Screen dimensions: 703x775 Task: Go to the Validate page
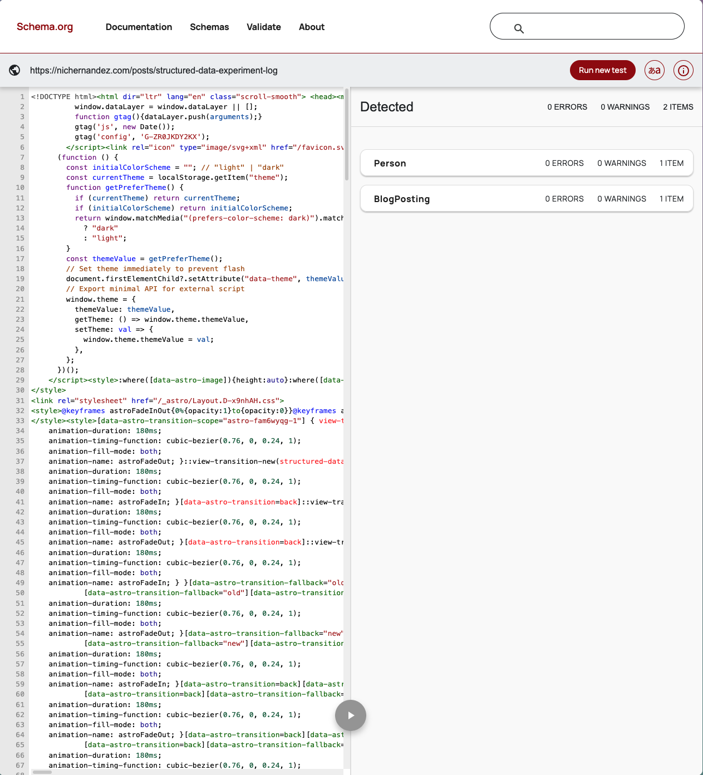pyautogui.click(x=264, y=27)
